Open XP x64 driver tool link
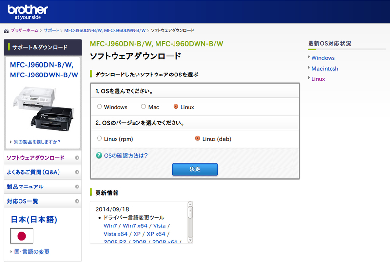Screen dimensions: 390x262 (156, 234)
